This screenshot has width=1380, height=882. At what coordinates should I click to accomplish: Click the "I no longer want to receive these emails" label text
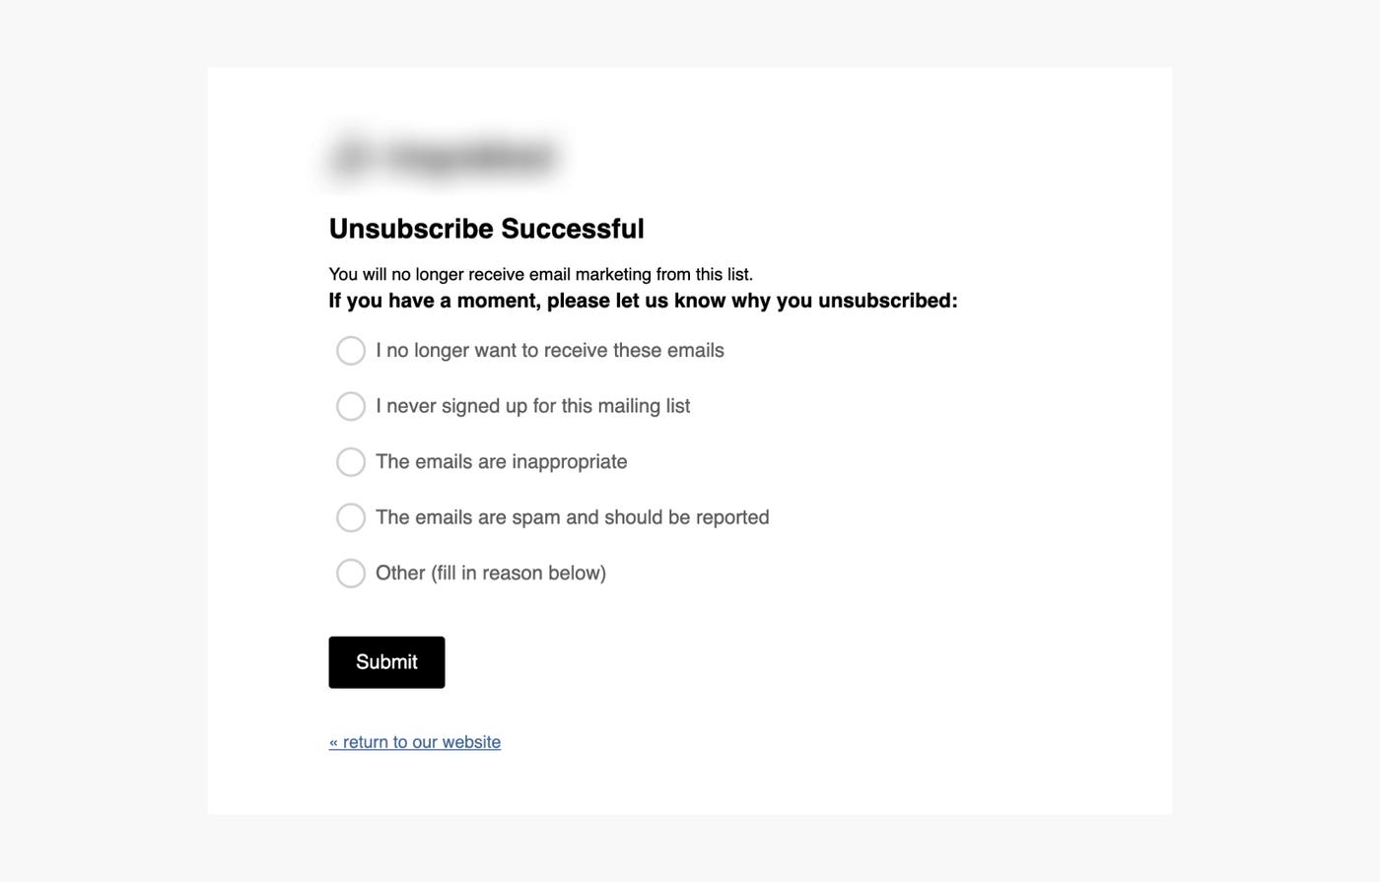[x=549, y=351]
